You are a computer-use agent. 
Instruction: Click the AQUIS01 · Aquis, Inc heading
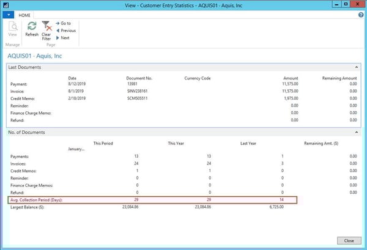[35, 56]
